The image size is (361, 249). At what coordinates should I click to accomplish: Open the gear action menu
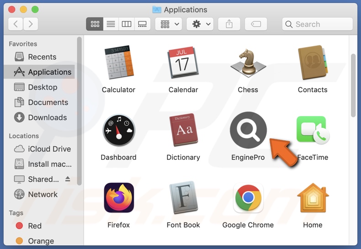tap(200, 24)
